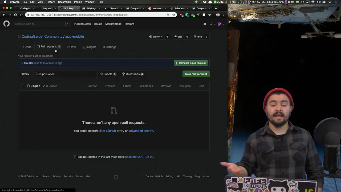Open the user avatar menu
The image size is (341, 192).
click(221, 24)
